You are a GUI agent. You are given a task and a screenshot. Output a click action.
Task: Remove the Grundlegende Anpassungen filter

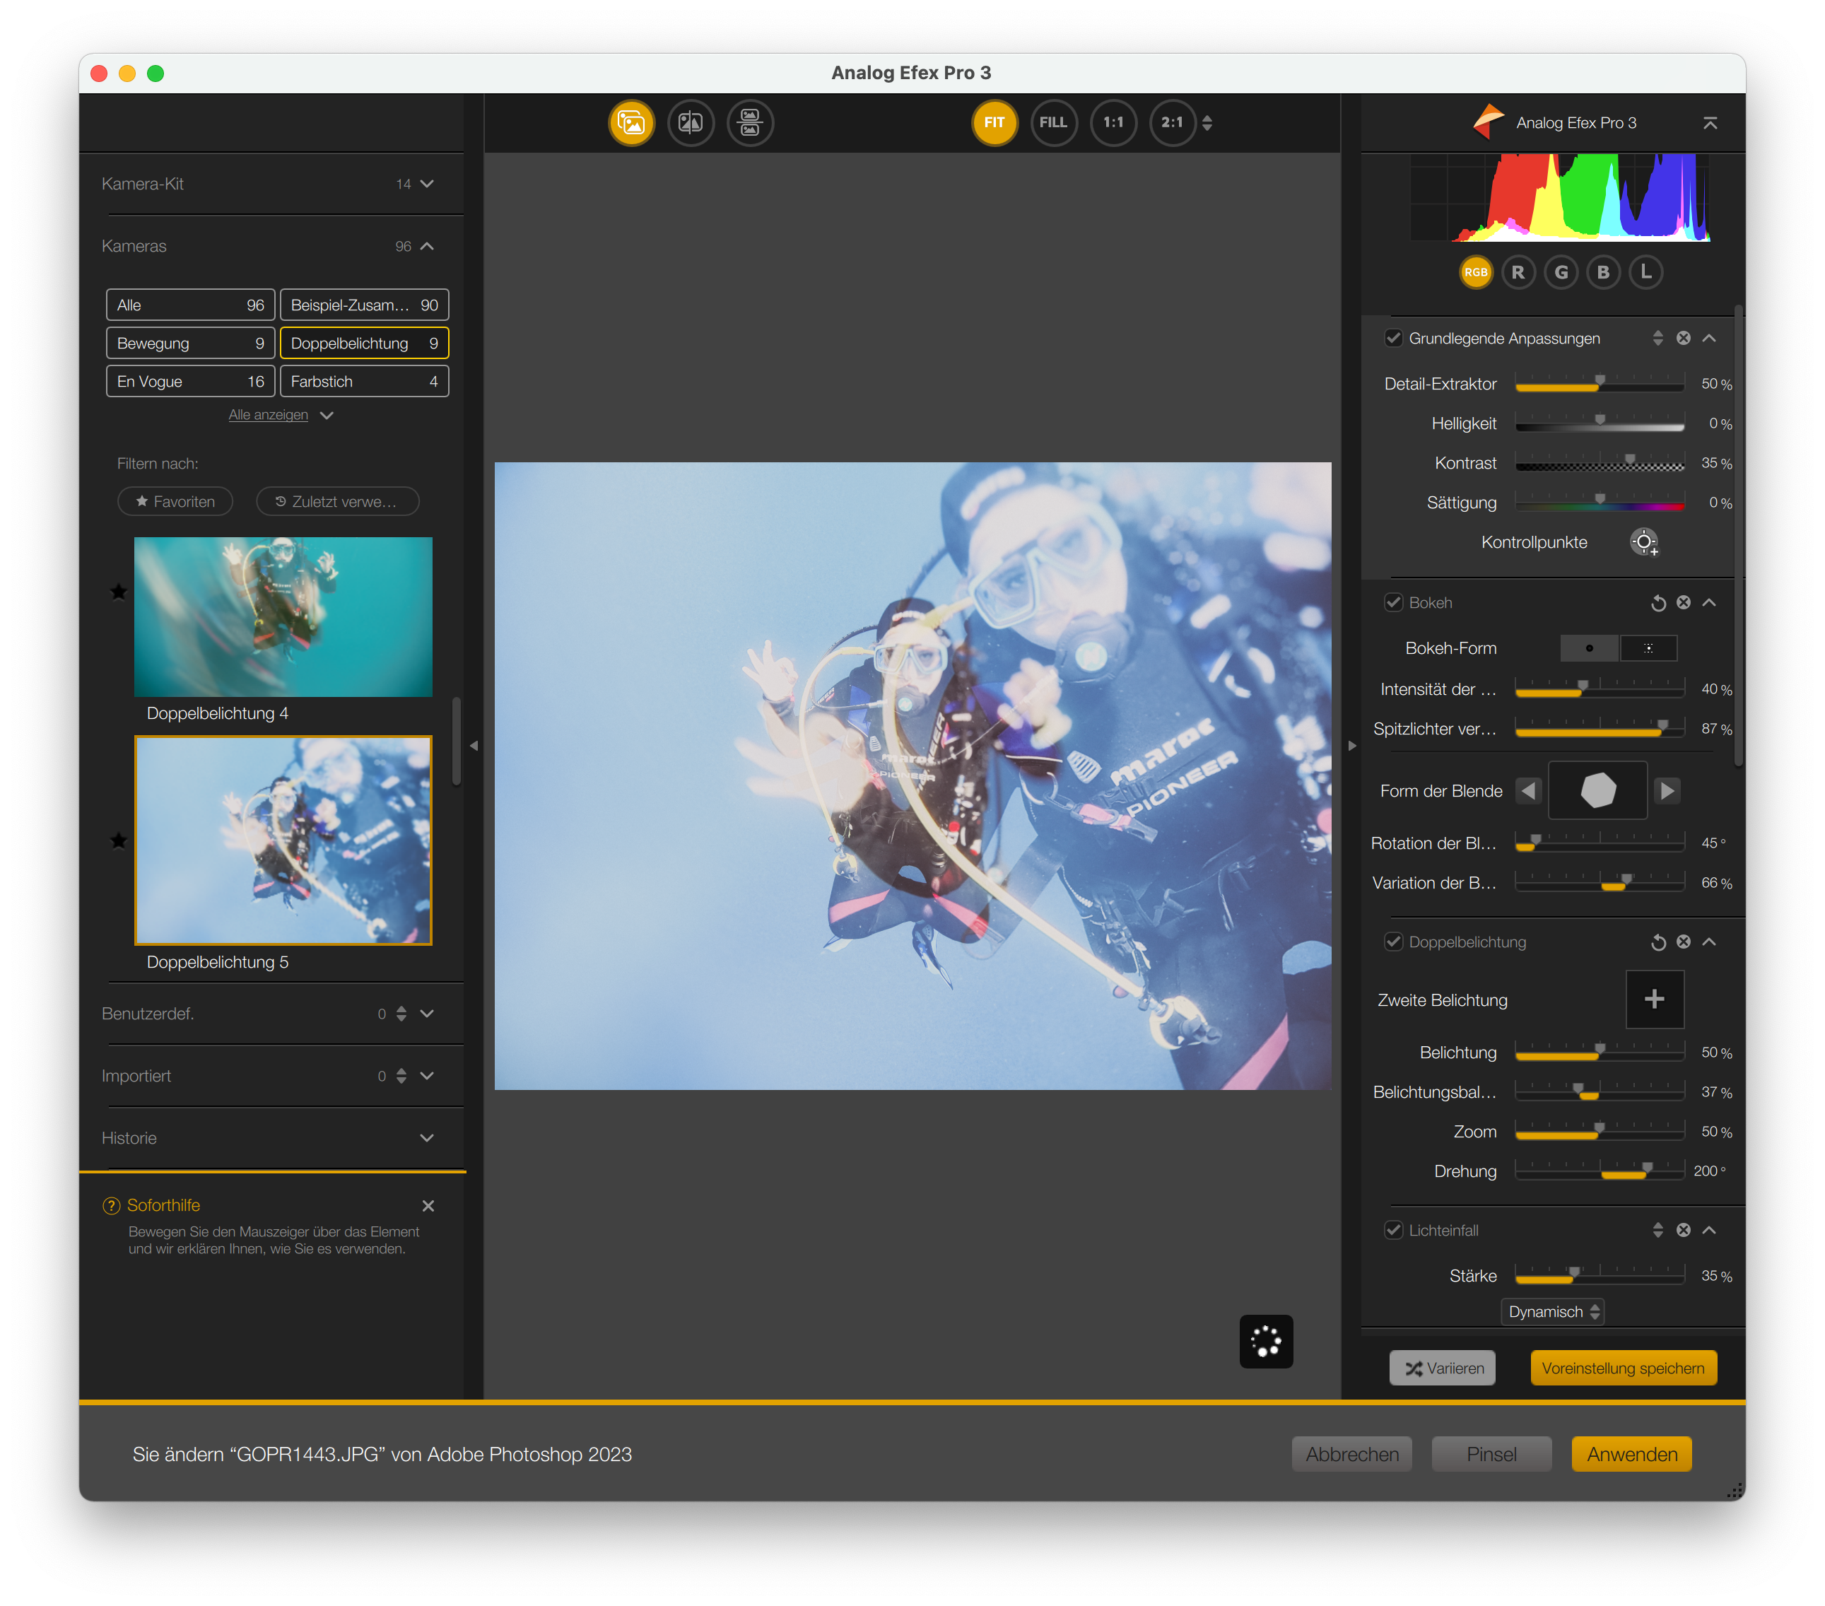[1683, 339]
